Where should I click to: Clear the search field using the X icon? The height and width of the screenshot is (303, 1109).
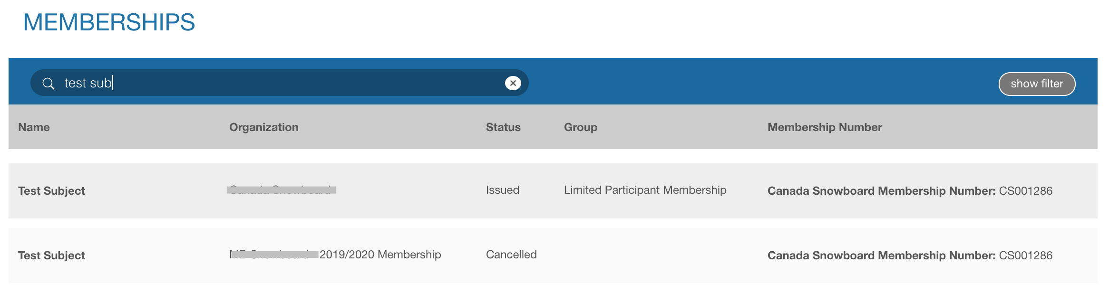click(x=512, y=82)
